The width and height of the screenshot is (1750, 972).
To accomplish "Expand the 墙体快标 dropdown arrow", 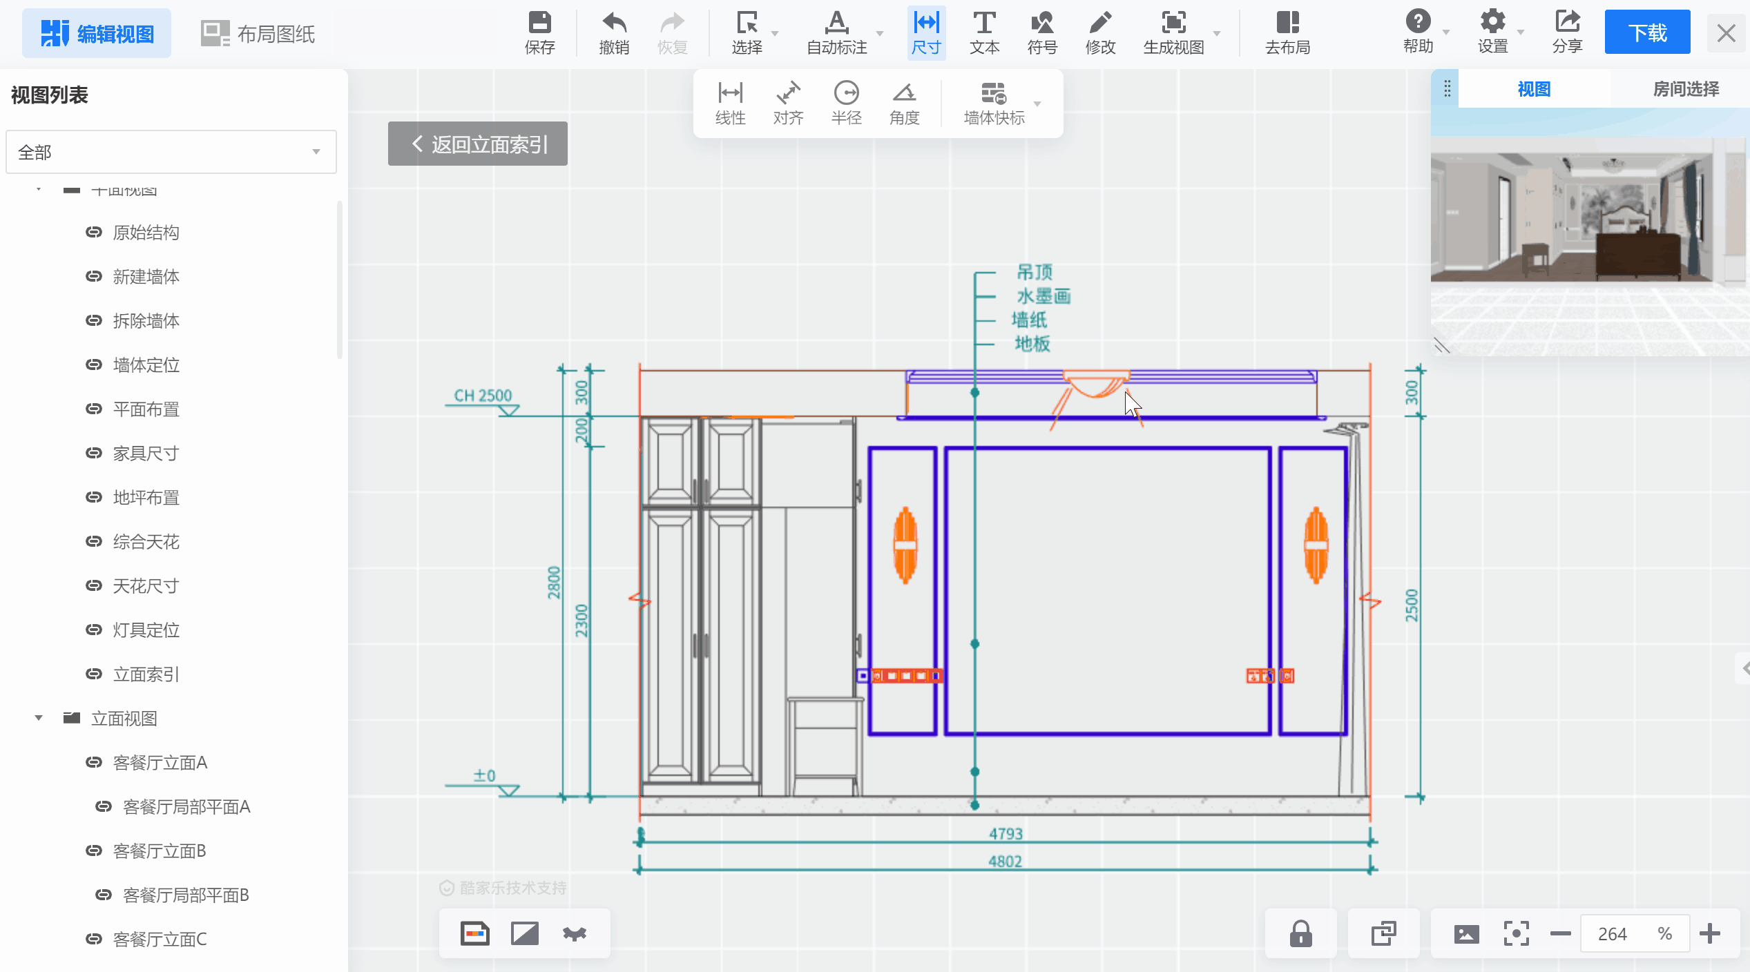I will click(x=1037, y=104).
